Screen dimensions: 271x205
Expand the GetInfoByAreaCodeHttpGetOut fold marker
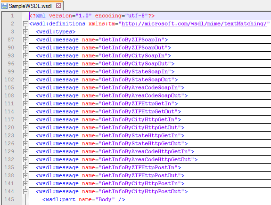pyautogui.click(x=25, y=159)
